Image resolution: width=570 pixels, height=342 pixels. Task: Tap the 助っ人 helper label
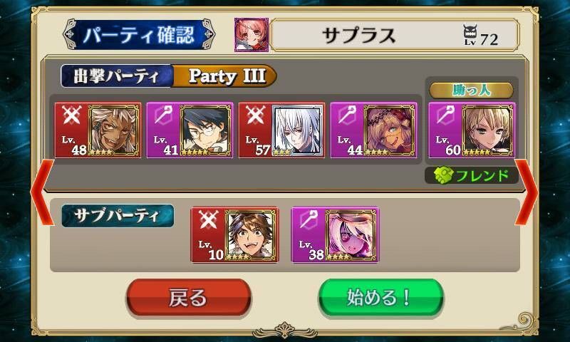(472, 90)
